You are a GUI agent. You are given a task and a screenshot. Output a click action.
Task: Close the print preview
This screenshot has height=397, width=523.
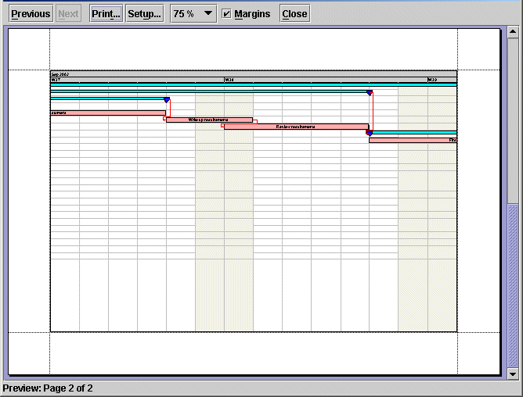pos(294,13)
